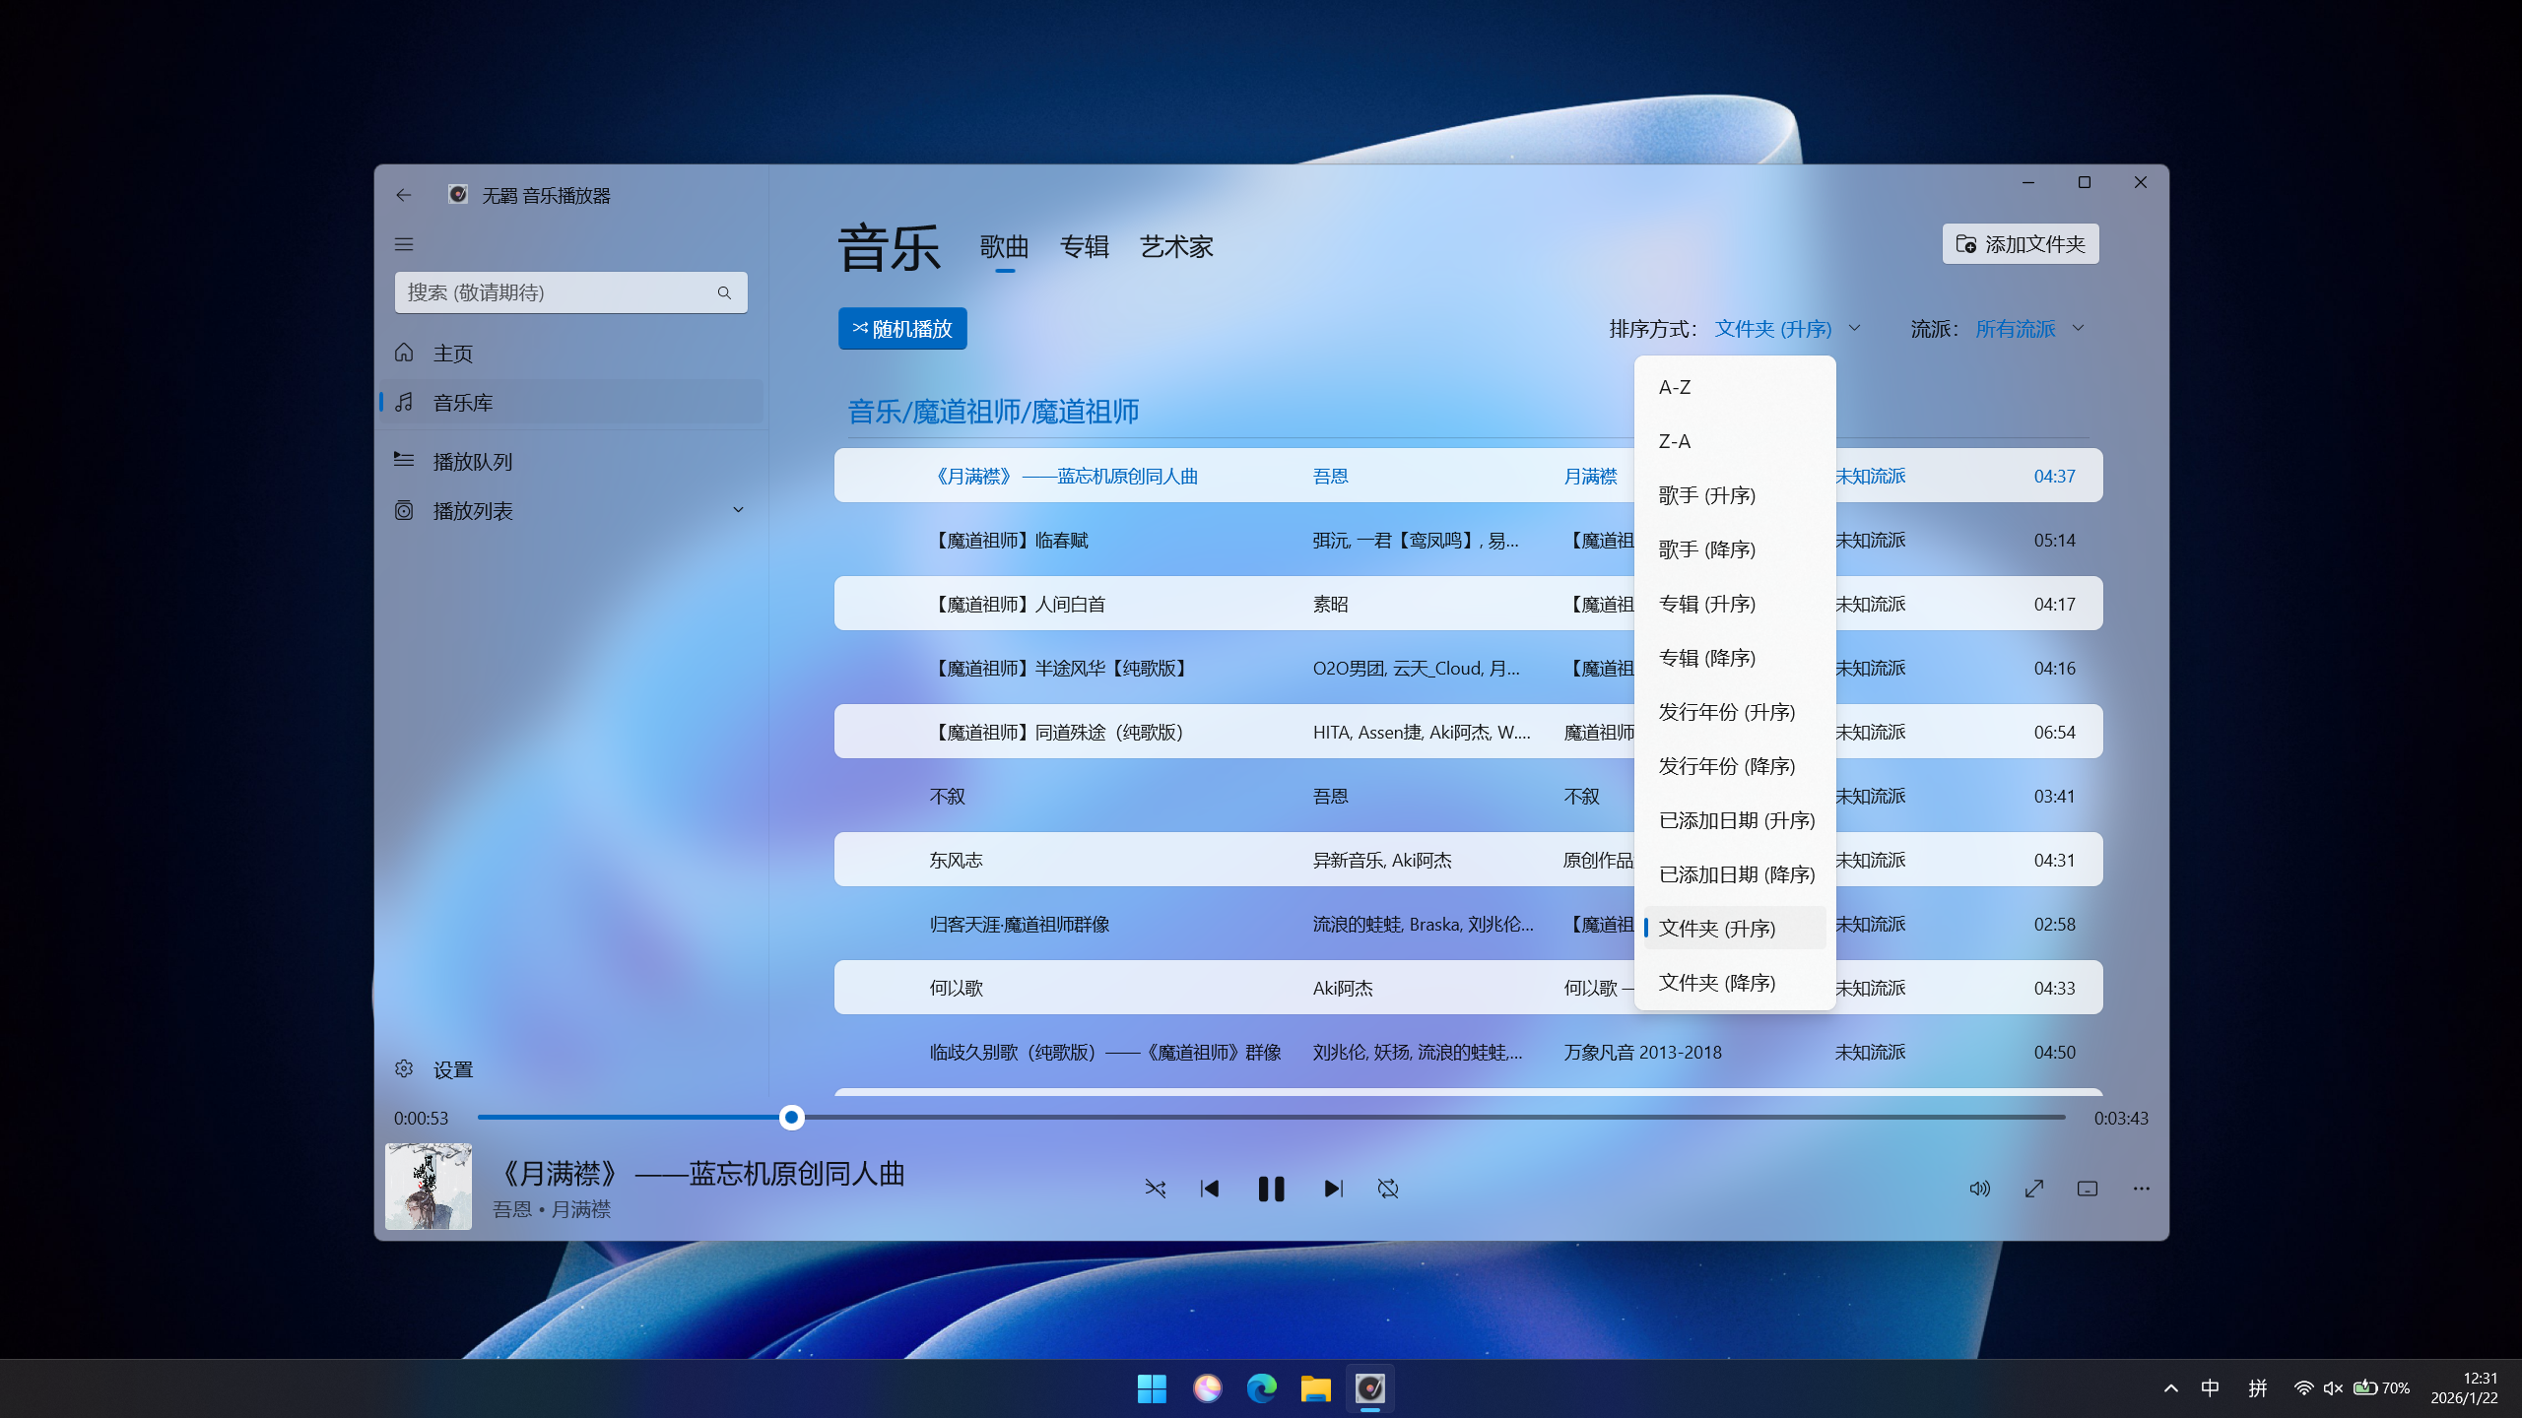Click 添加文件夹 add folder button

2021,244
